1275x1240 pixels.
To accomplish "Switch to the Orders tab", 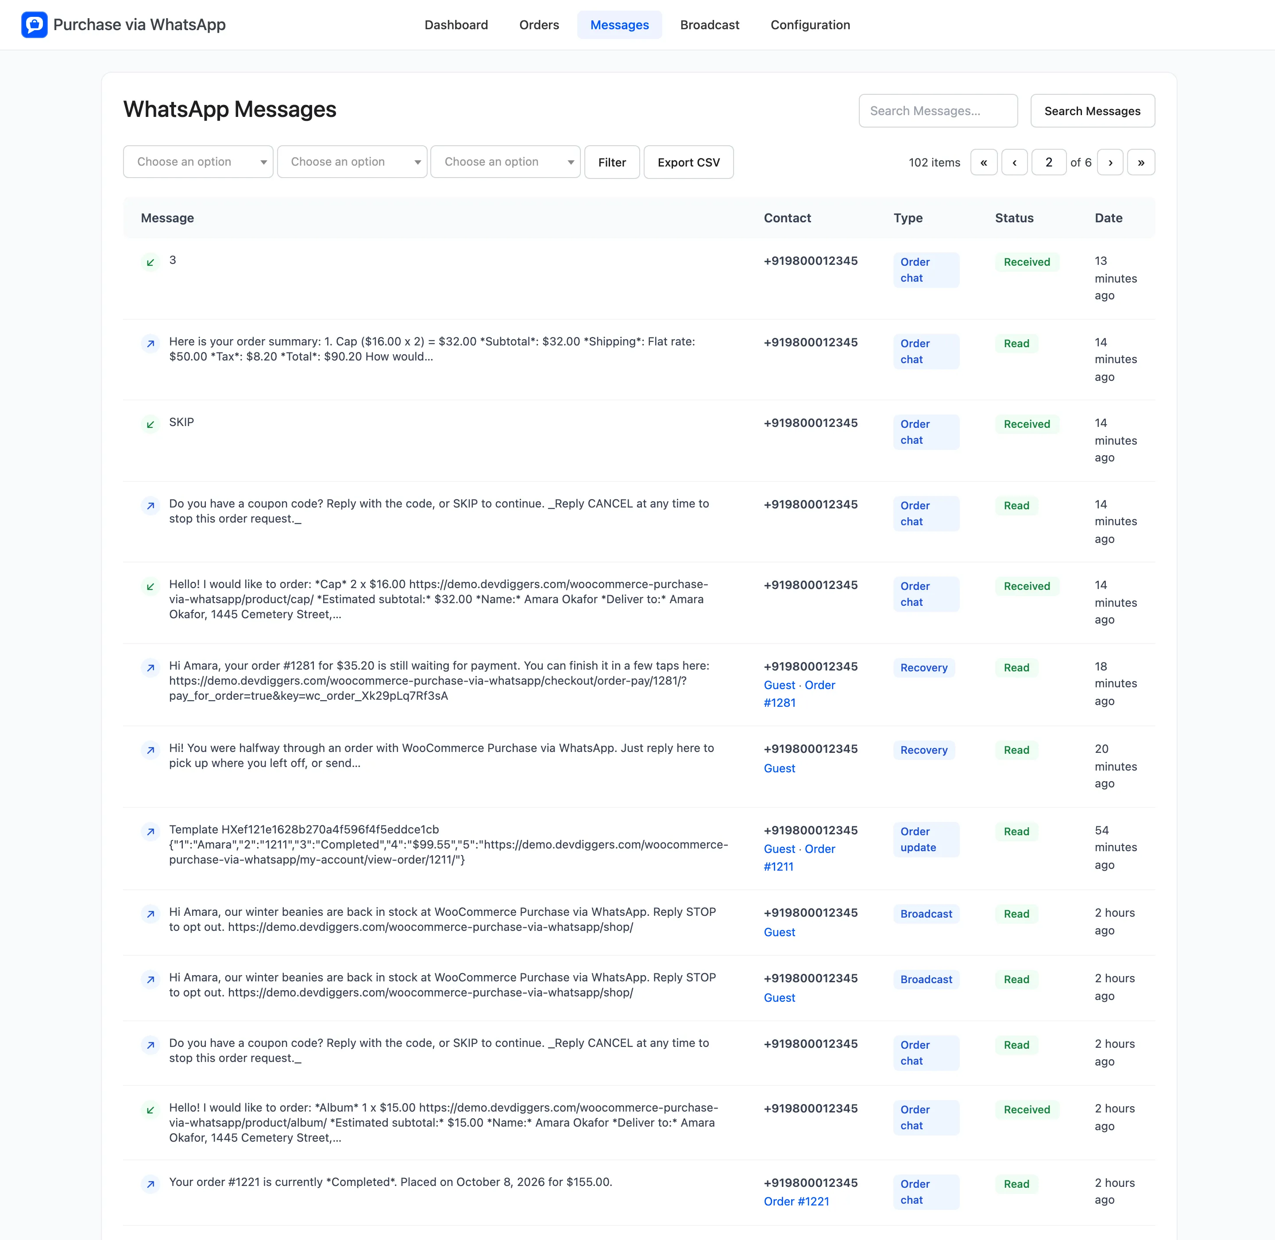I will [x=539, y=25].
